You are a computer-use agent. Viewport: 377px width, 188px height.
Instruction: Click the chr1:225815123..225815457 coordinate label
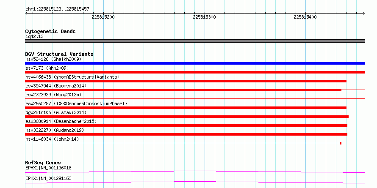57,9
